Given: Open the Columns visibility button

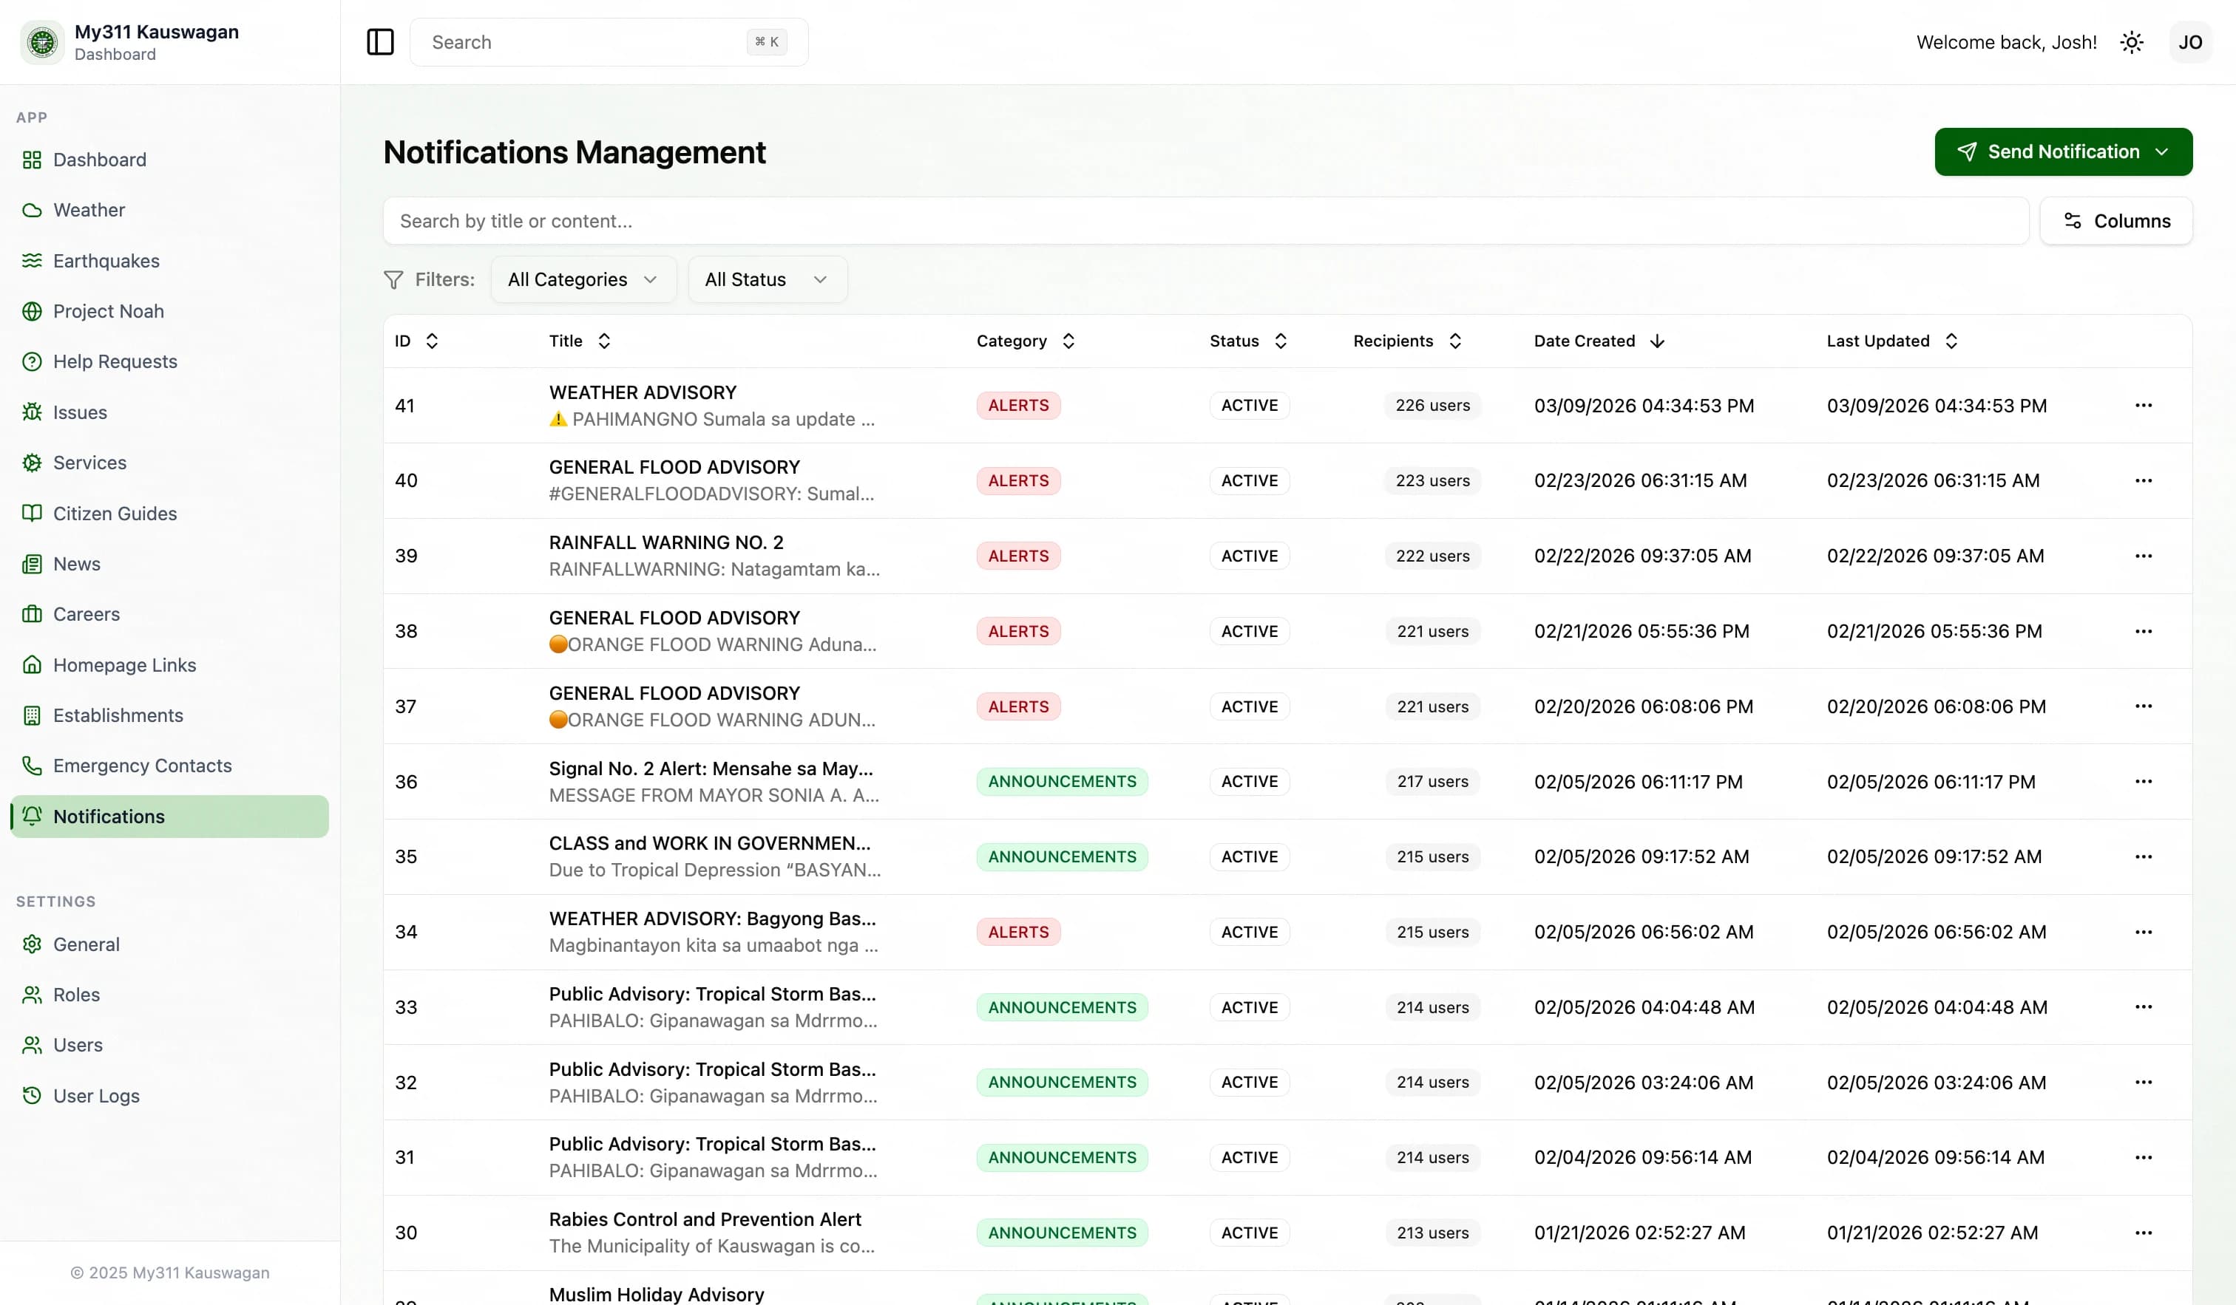Looking at the screenshot, I should [x=2115, y=221].
